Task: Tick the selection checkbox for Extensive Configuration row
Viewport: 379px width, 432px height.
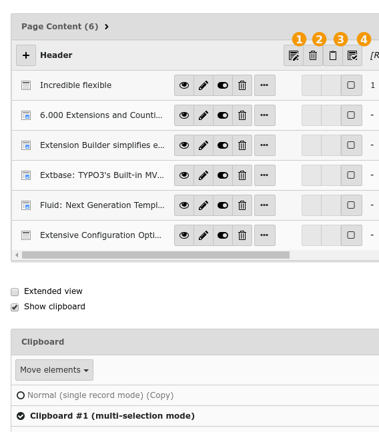Action: 351,235
